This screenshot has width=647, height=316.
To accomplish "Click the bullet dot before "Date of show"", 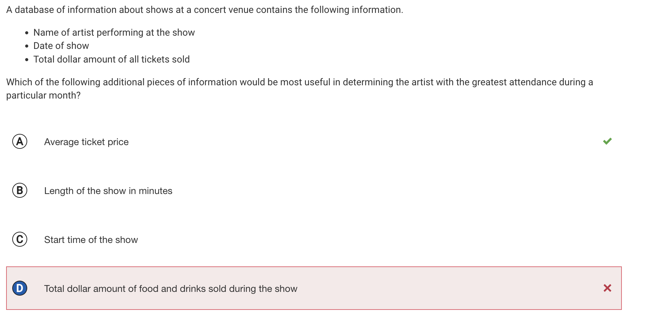I will (27, 46).
